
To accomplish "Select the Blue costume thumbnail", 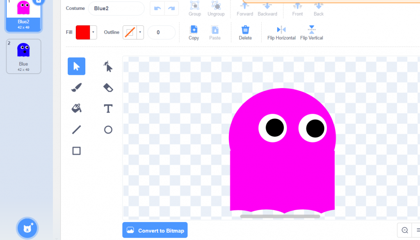I will pos(23,55).
